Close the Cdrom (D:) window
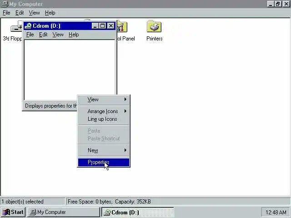 coord(111,26)
